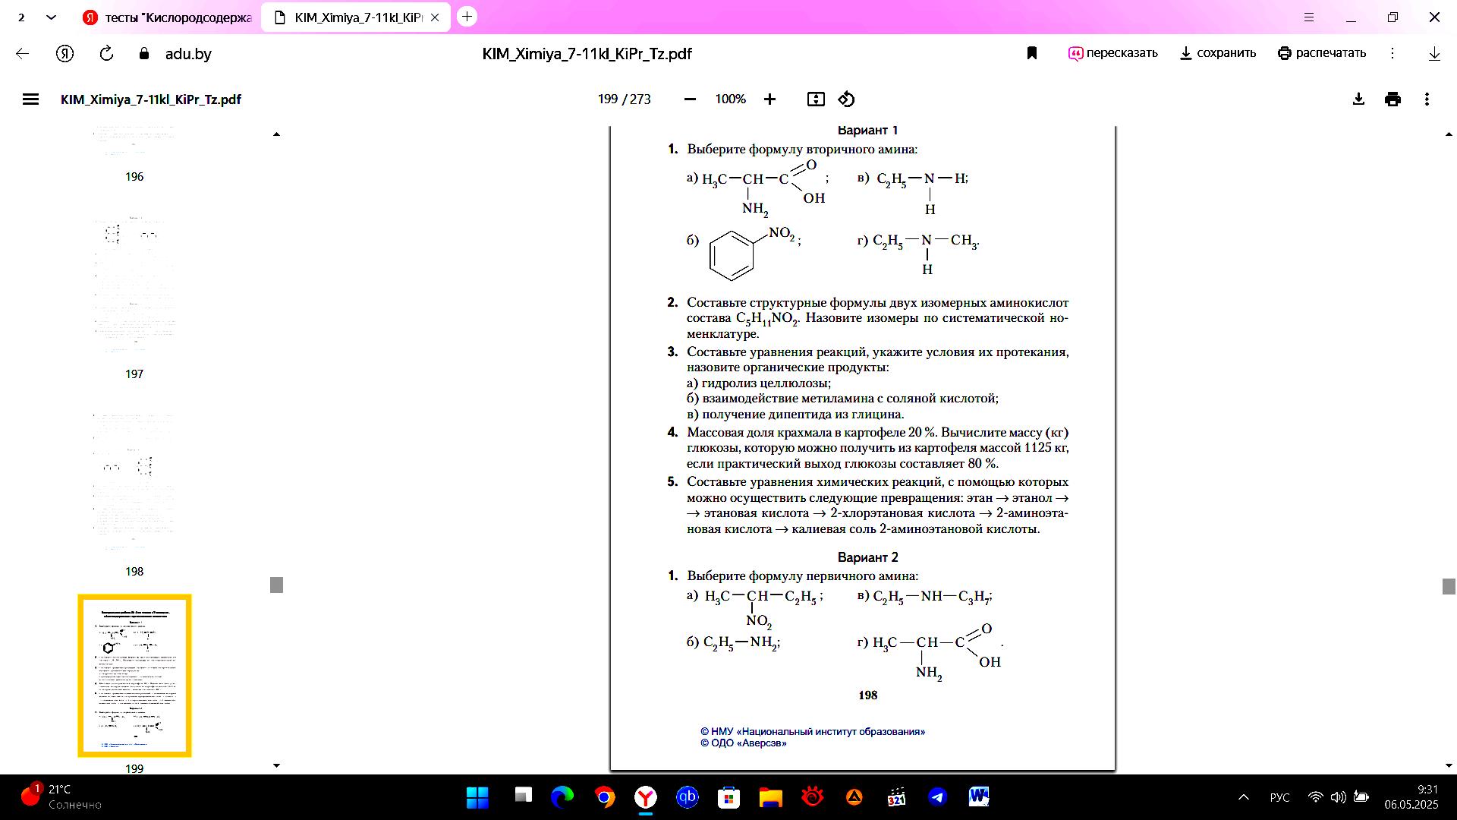
Task: Click the ОДО «Аверсэв» copyright line
Action: click(x=744, y=743)
